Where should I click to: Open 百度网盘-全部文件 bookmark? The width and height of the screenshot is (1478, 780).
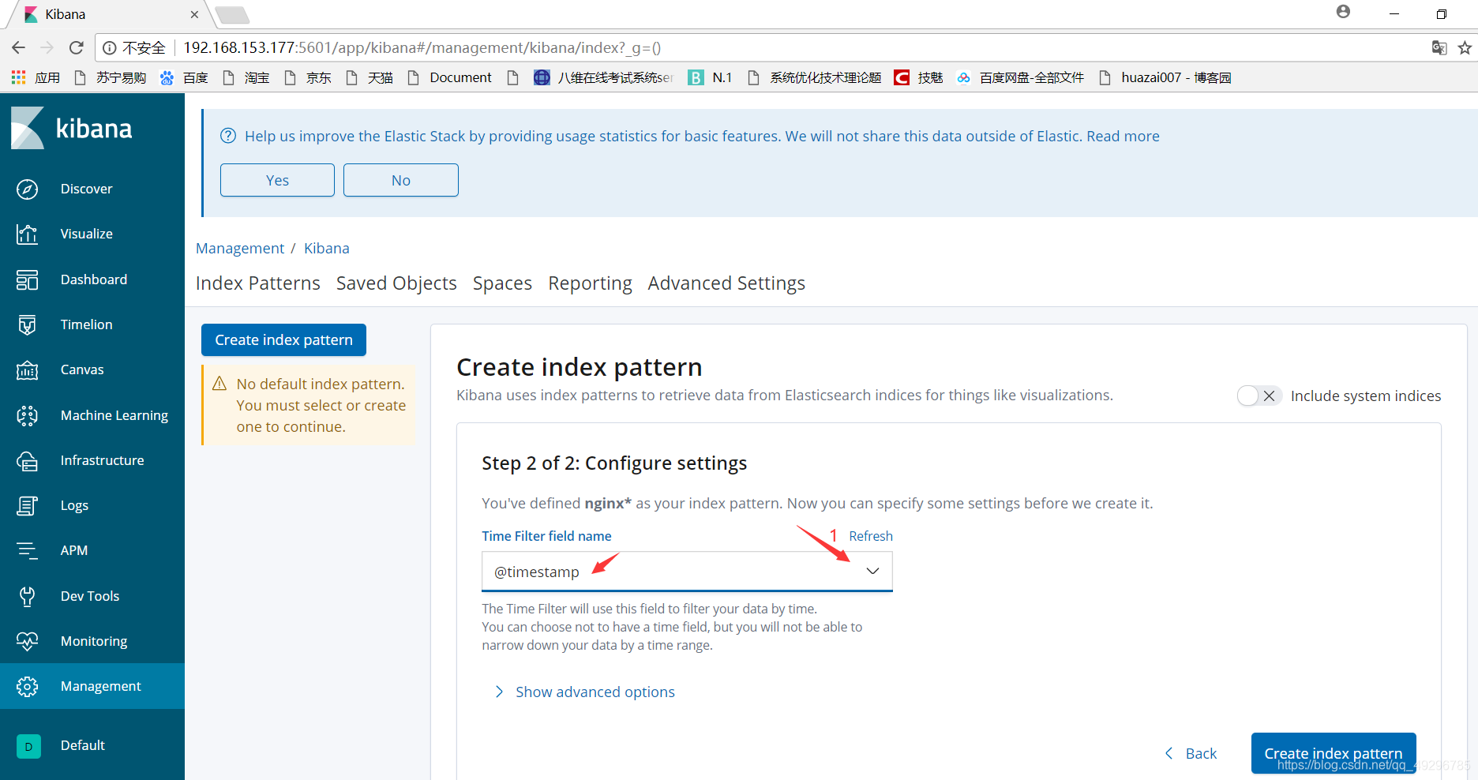pyautogui.click(x=1020, y=77)
